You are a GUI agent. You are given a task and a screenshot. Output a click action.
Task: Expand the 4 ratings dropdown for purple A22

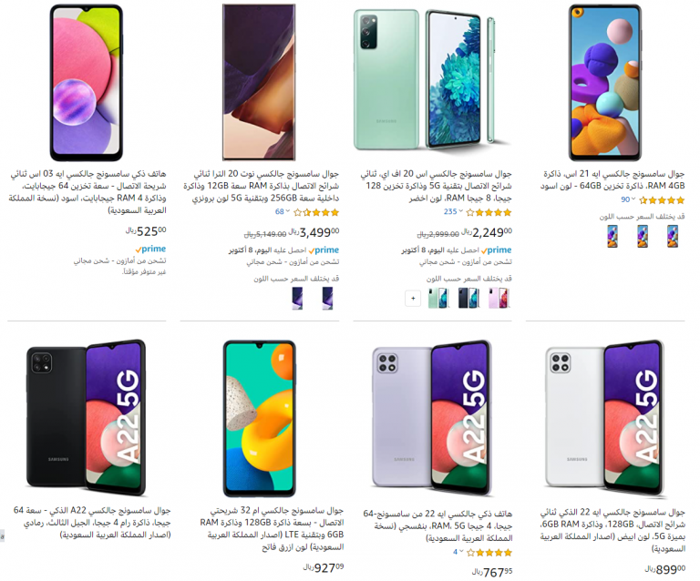pos(458,552)
